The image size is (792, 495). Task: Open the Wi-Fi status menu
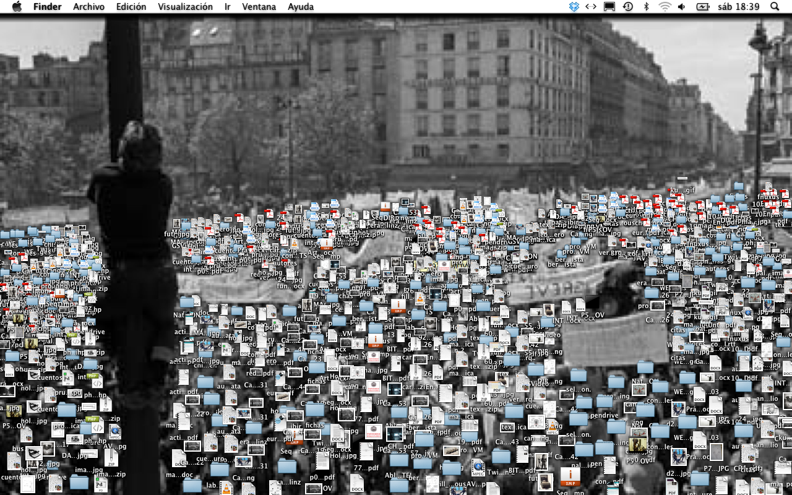pyautogui.click(x=665, y=7)
